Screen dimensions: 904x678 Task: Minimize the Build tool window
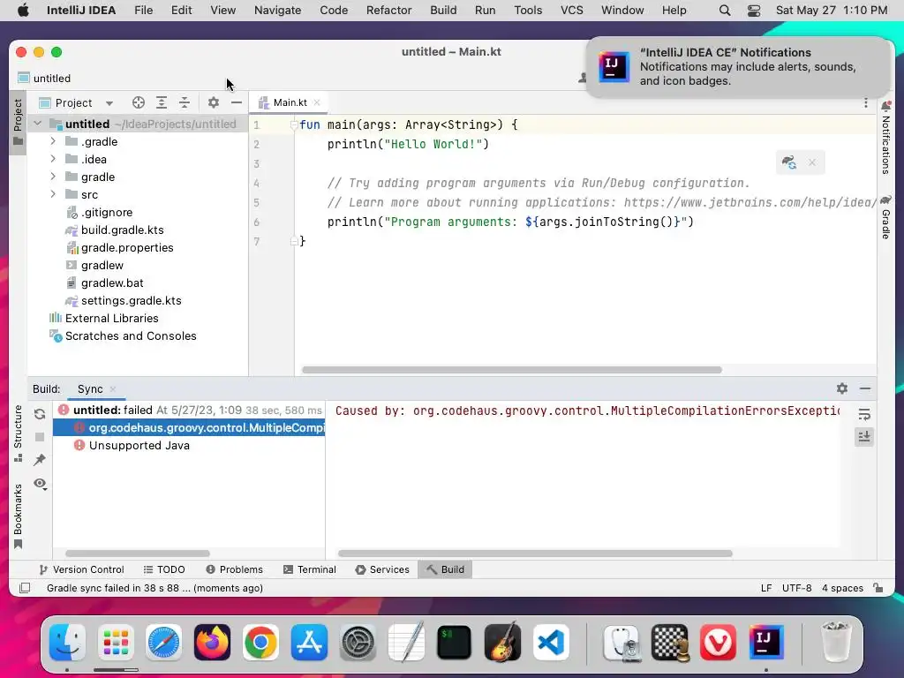(865, 388)
